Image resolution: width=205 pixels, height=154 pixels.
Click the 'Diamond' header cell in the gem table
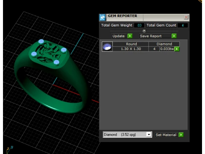[x=164, y=44]
